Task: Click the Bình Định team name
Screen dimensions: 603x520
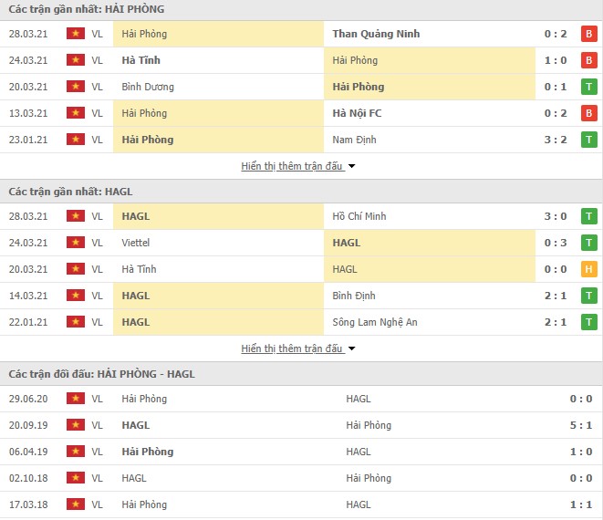Action: point(355,296)
